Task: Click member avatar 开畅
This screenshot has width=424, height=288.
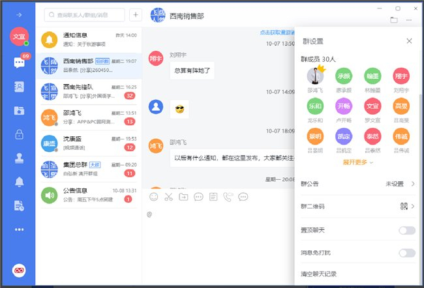Action: click(344, 106)
